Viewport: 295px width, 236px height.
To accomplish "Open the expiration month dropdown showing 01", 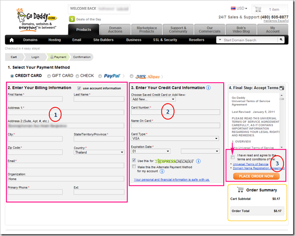I will (x=151, y=151).
